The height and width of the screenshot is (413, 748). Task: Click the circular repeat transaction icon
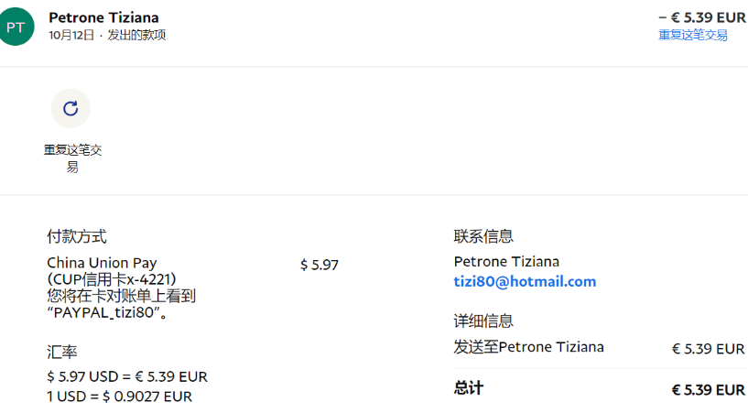click(x=70, y=109)
